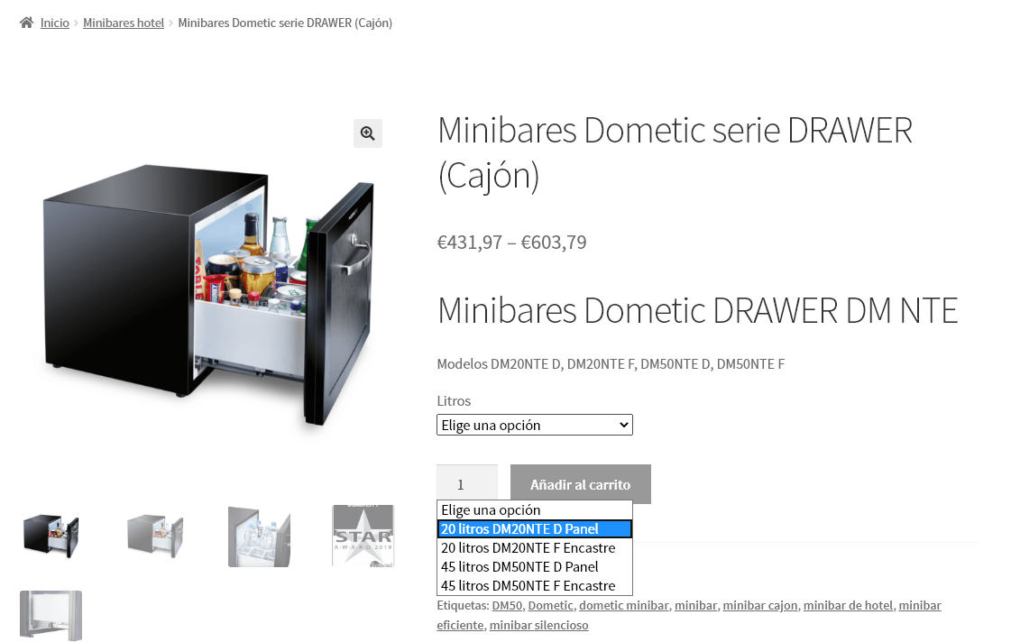The height and width of the screenshot is (642, 1011).
Task: Choose 45 litros DM50NTE F Encastre option
Action: [x=535, y=586]
